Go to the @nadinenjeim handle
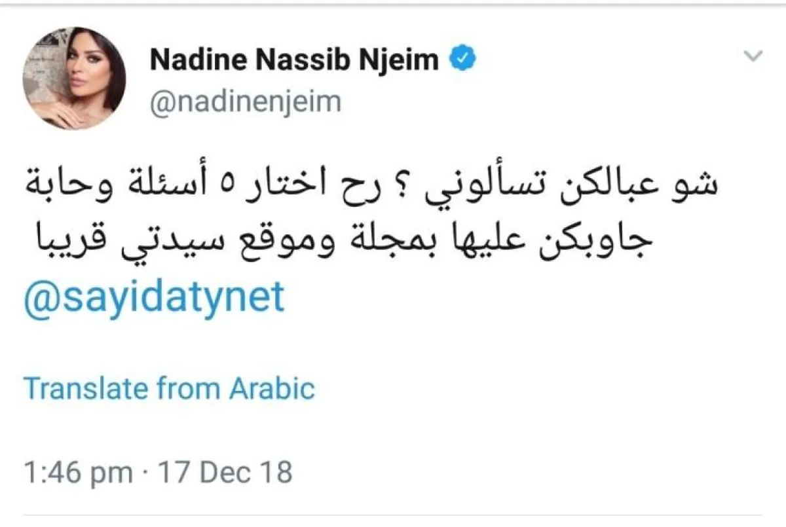The height and width of the screenshot is (527, 786). coord(246,101)
